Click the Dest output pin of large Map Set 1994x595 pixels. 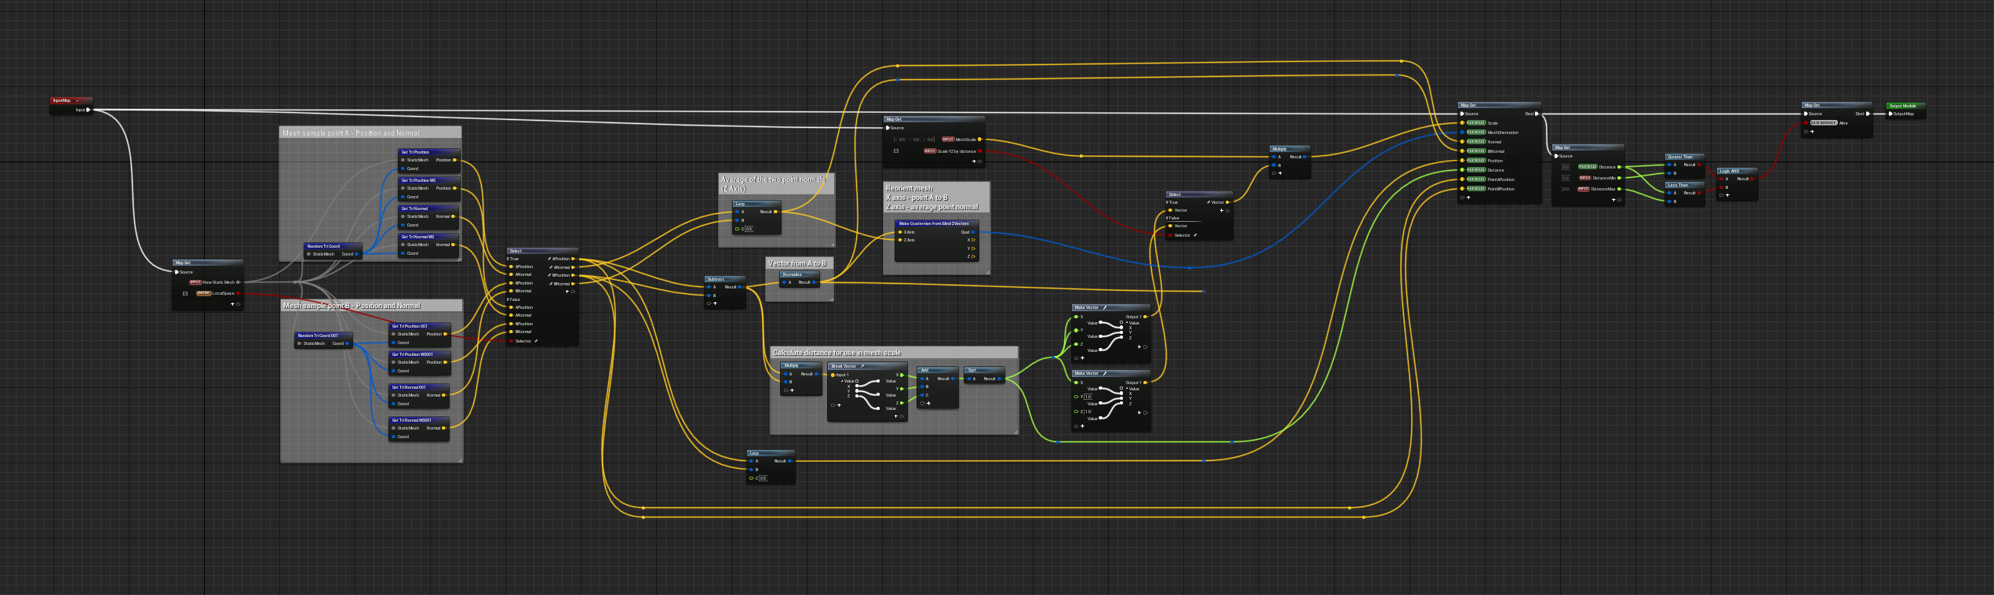click(1536, 114)
